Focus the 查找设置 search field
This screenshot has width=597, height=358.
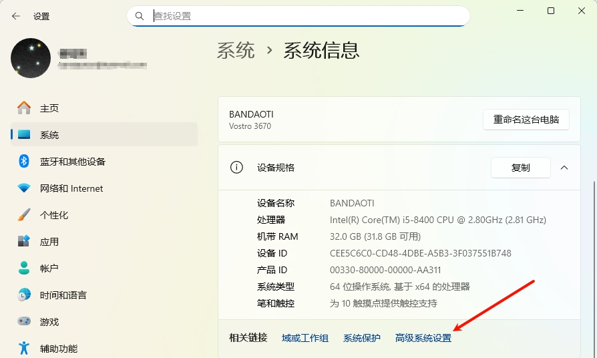tap(298, 16)
